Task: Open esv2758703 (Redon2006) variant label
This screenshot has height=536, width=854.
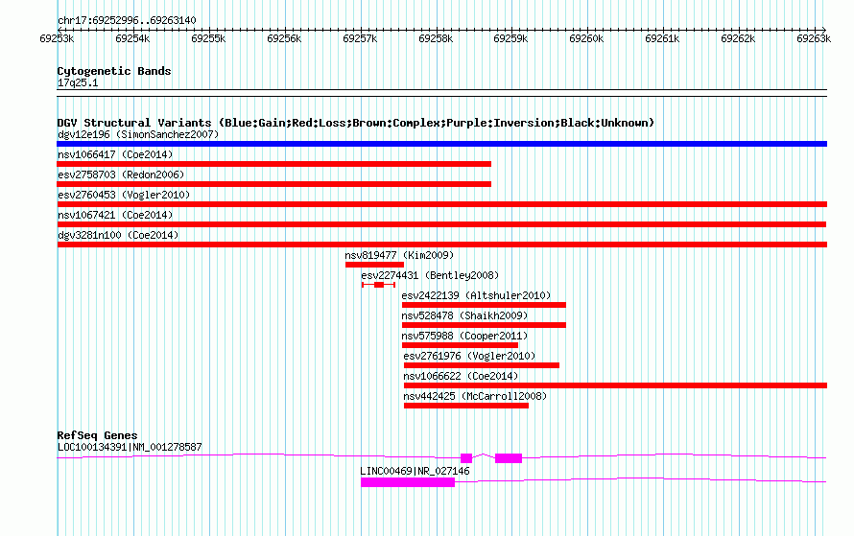Action: (x=121, y=175)
